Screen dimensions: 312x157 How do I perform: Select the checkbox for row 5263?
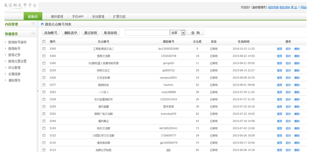[44, 92]
